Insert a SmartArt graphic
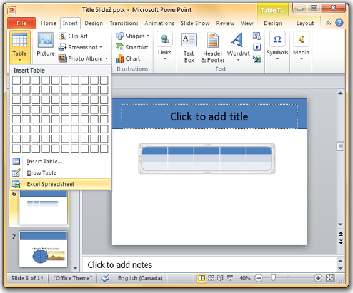Screen dimensions: 353x293 (x=132, y=48)
